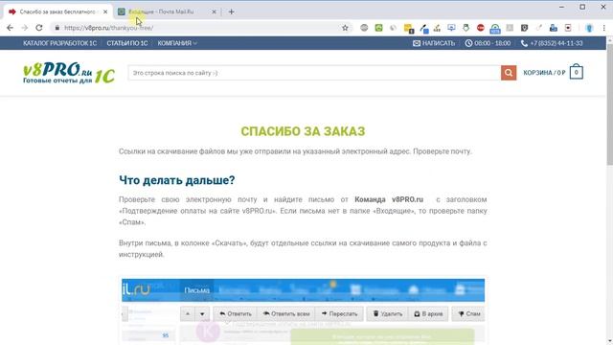Click Удалить in the mail screenshot

(x=387, y=313)
